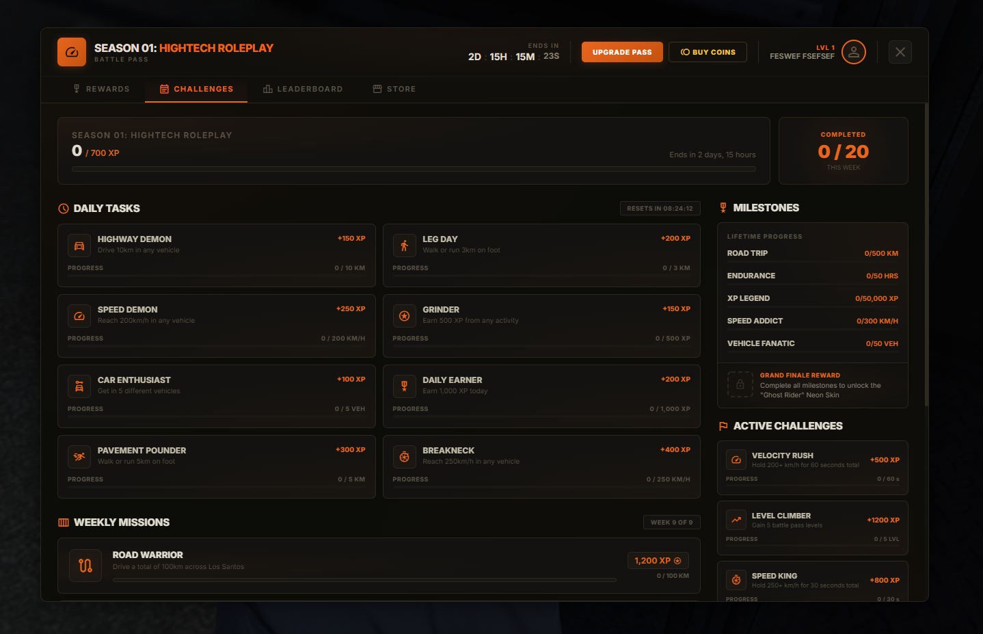Image resolution: width=983 pixels, height=634 pixels.
Task: Click the Road Warrior route icon
Action: coord(85,566)
